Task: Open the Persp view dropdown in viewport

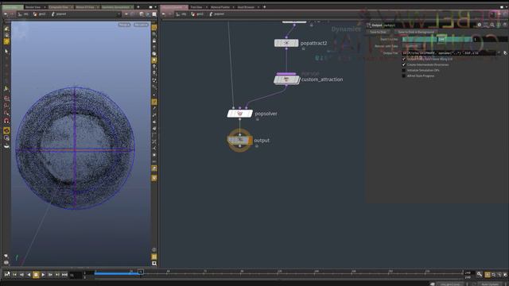Action: [124, 25]
